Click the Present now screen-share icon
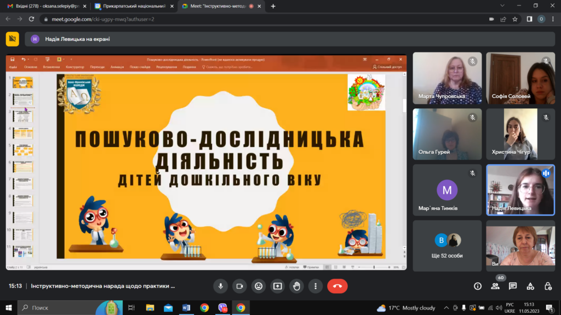Image resolution: width=561 pixels, height=315 pixels. click(x=278, y=286)
